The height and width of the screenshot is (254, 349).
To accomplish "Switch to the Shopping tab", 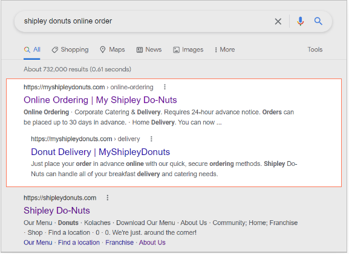I will point(70,49).
